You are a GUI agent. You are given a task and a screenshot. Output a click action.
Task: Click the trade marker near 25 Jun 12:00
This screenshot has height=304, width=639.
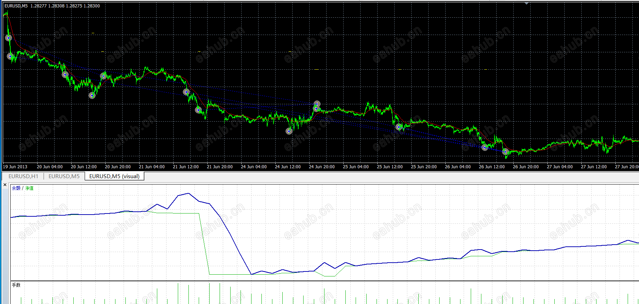[398, 127]
